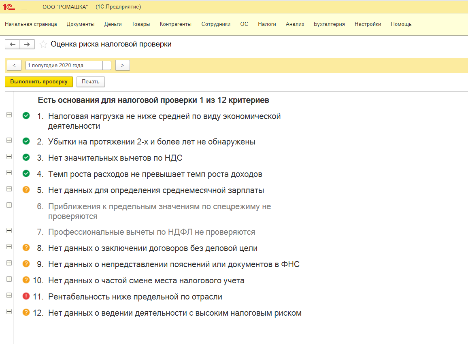This screenshot has height=344, width=468.
Task: Open the Налоги menu
Action: [267, 24]
